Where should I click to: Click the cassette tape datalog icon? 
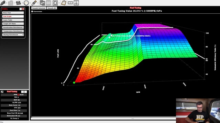coord(70,3)
